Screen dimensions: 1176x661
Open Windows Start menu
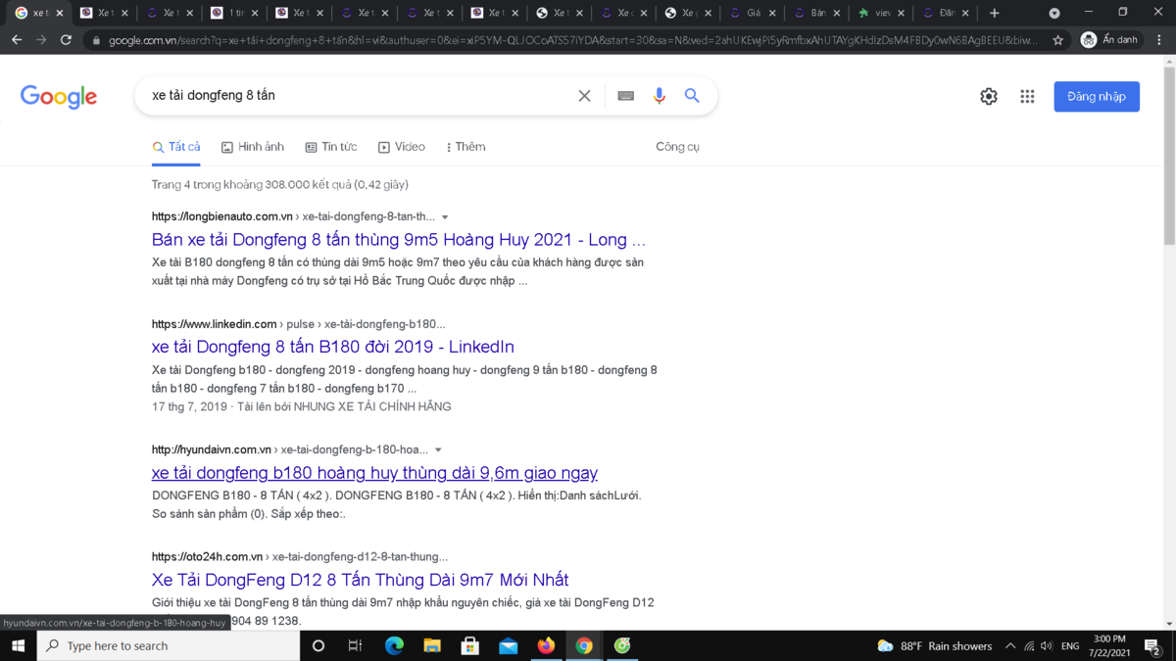point(18,645)
